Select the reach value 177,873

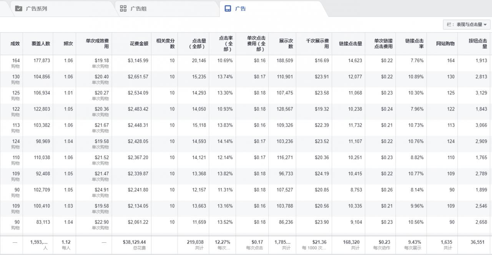coord(42,61)
